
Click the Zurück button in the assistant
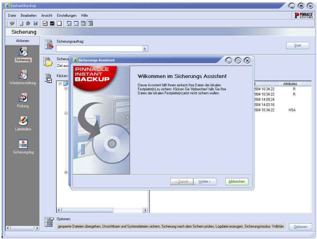[x=182, y=182]
